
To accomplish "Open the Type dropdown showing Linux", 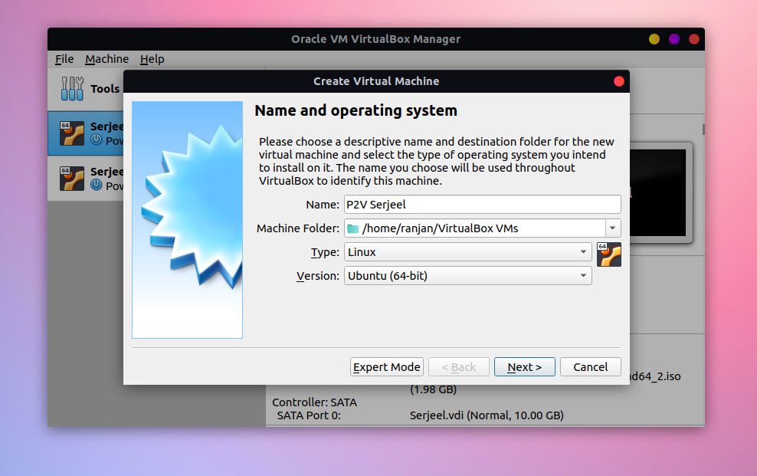I will [468, 252].
